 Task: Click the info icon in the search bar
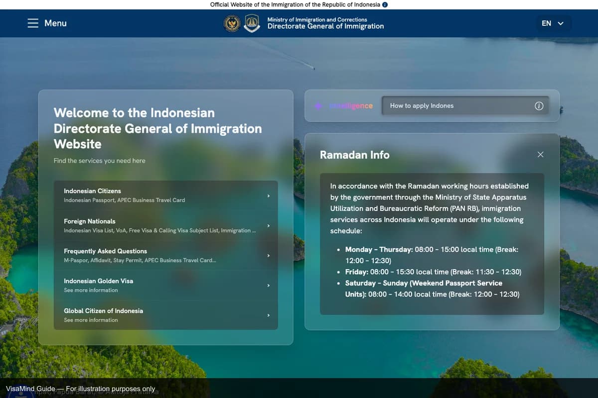[x=539, y=105]
